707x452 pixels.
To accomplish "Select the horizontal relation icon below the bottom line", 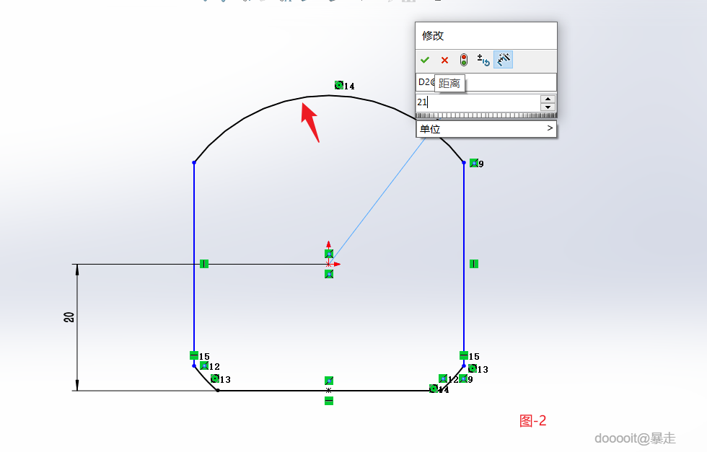I will [x=329, y=401].
